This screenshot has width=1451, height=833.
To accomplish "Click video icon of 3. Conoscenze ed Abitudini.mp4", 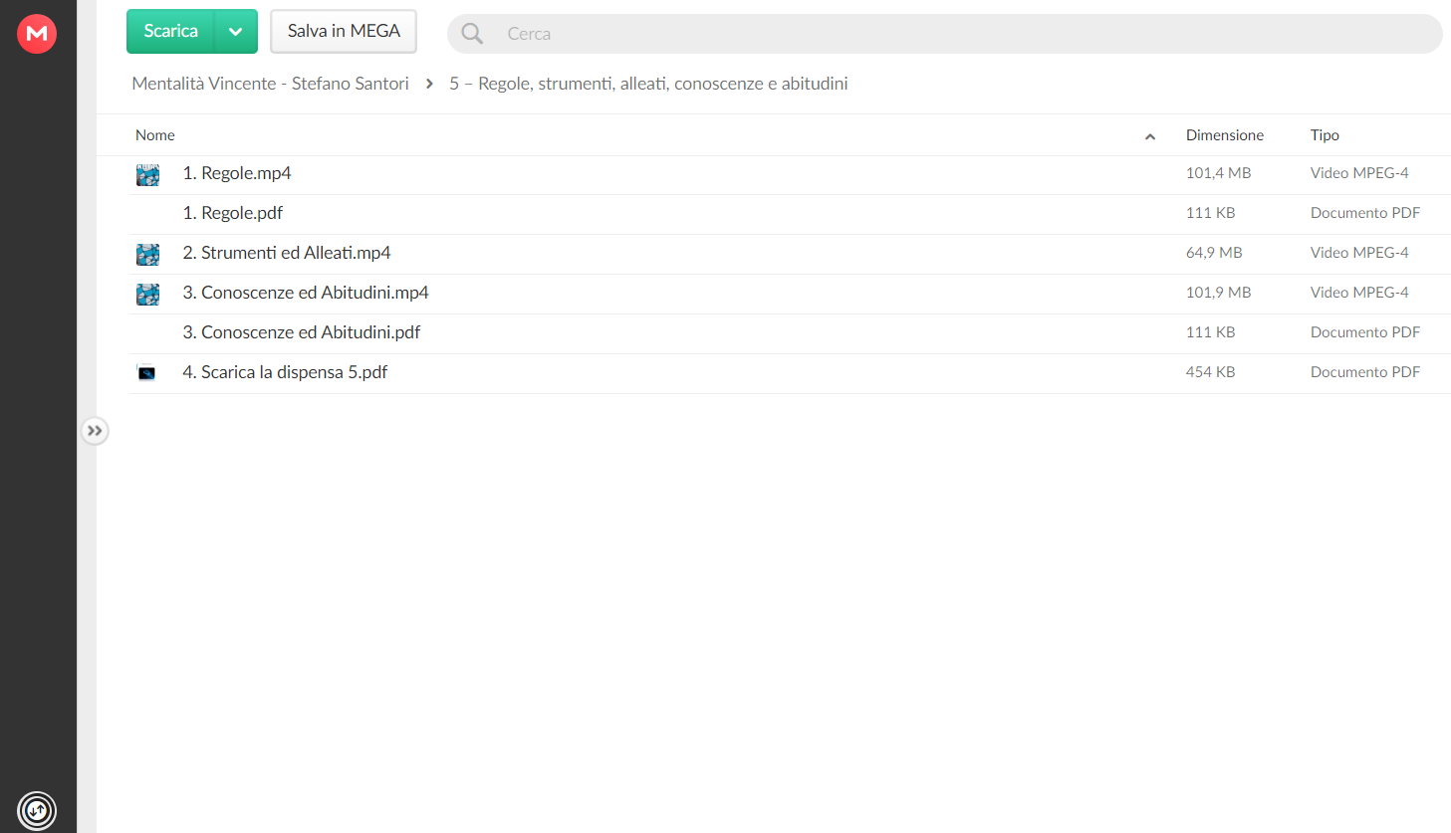I will tap(147, 295).
